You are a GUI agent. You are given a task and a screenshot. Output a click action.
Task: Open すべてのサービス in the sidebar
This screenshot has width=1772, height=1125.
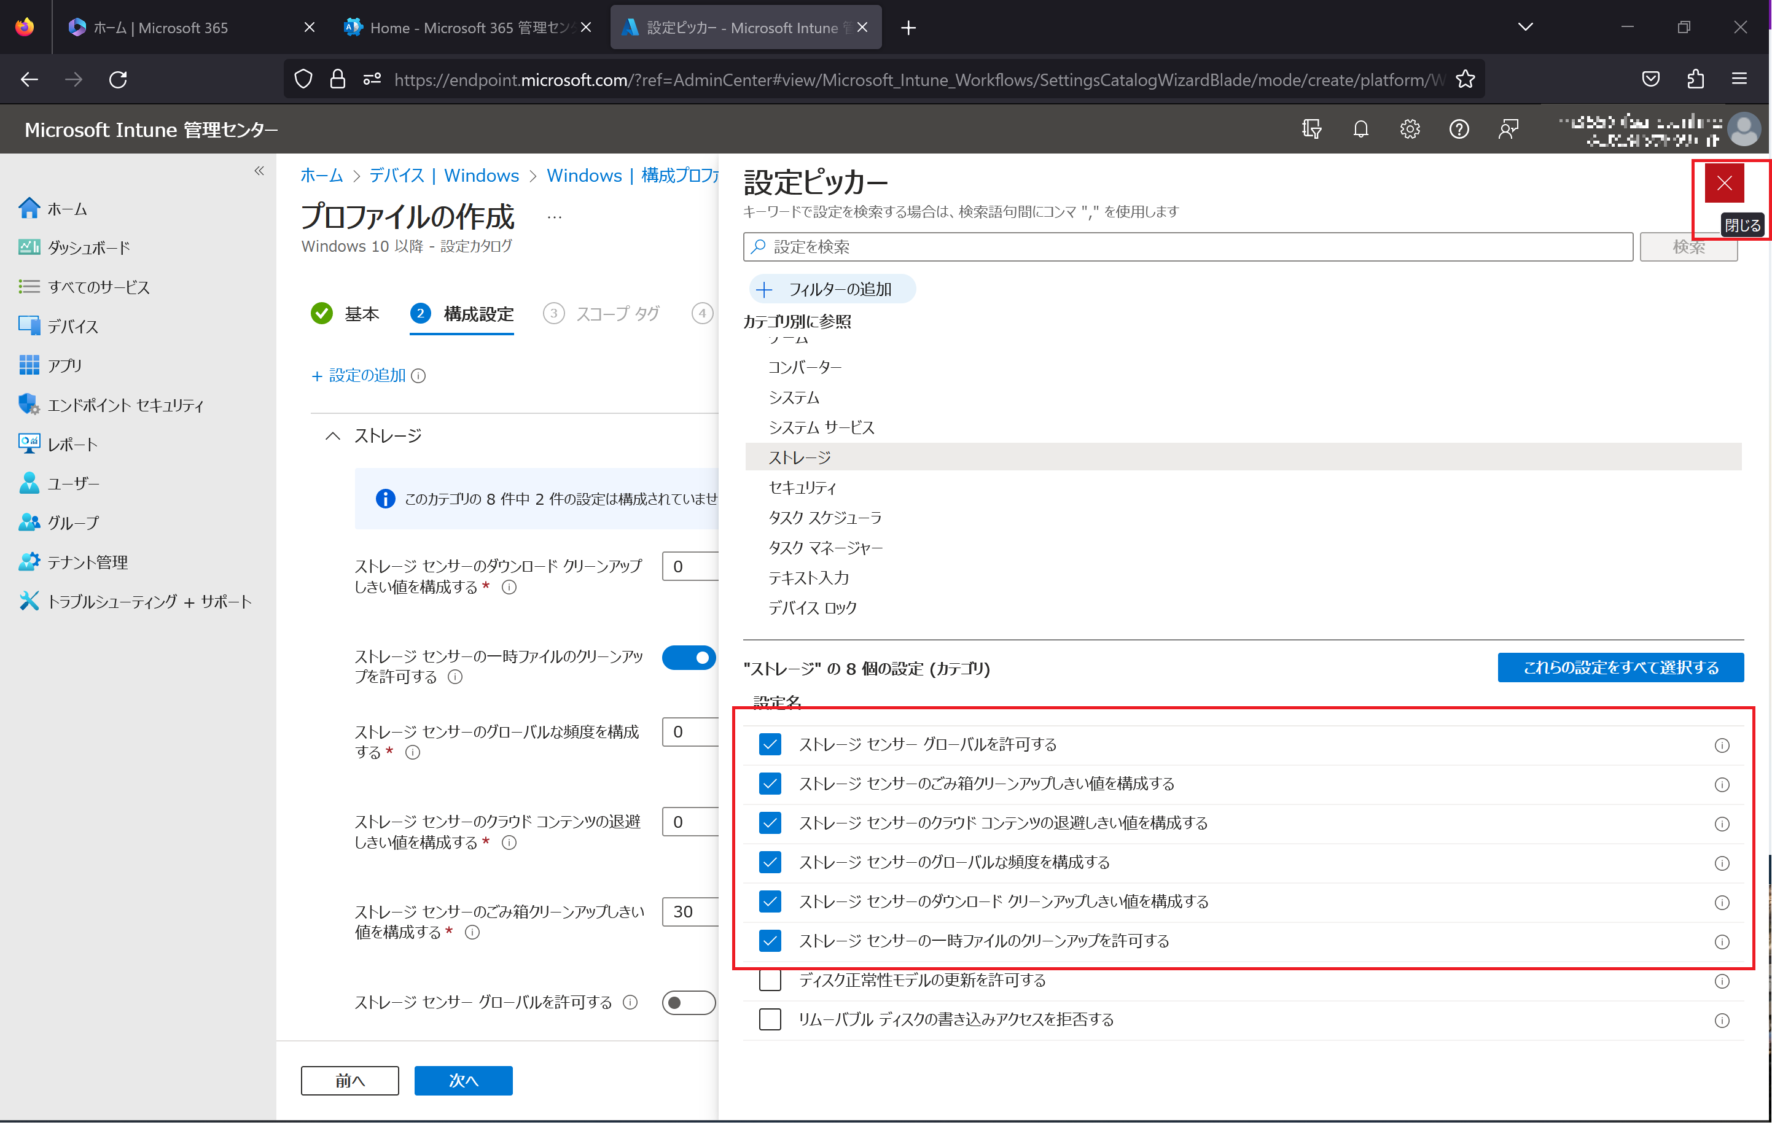pyautogui.click(x=84, y=287)
